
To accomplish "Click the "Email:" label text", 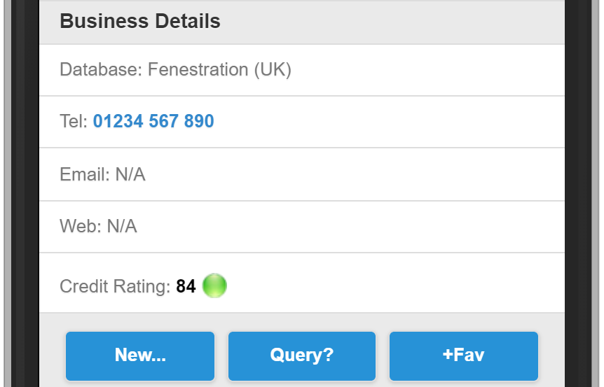I will (x=85, y=174).
